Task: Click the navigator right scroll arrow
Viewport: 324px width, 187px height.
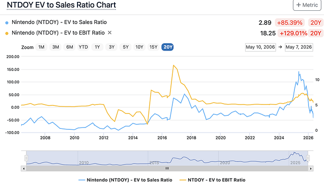Action: pos(310,168)
